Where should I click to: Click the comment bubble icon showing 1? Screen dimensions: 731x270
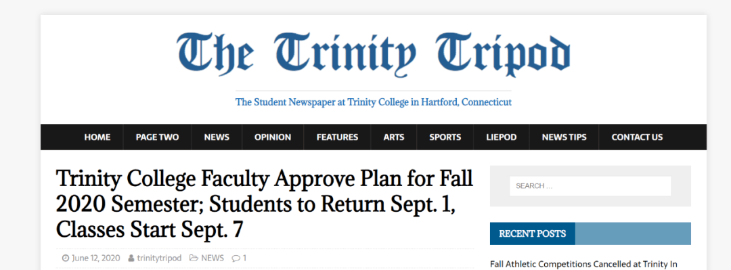[x=236, y=258]
